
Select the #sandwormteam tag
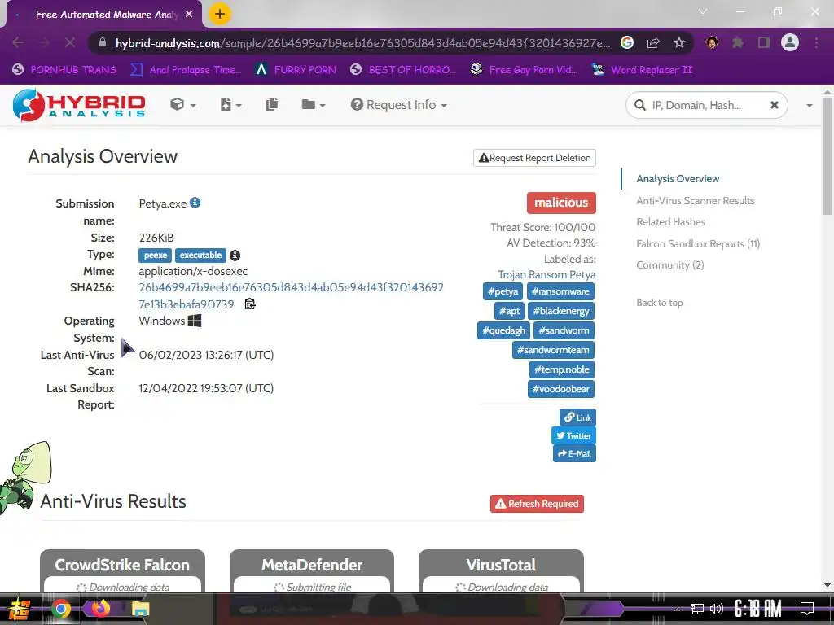click(x=553, y=350)
